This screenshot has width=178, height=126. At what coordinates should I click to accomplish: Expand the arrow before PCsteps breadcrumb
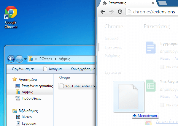pyautogui.click(x=36, y=59)
